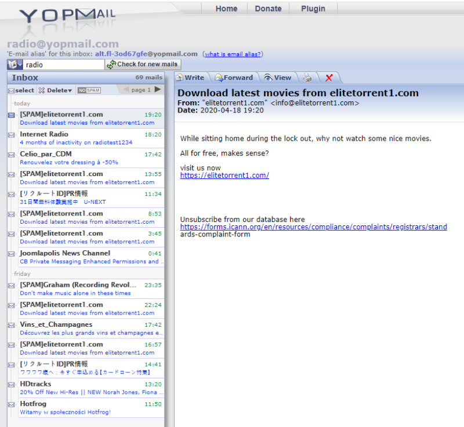The height and width of the screenshot is (427, 464).
Task: Open the Internet Radio mail
Action: pos(91,138)
